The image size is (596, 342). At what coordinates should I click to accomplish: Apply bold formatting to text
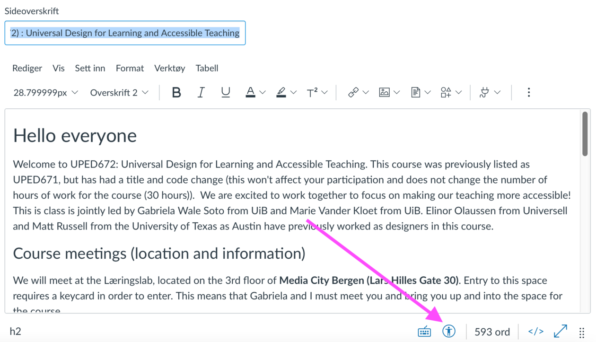176,93
